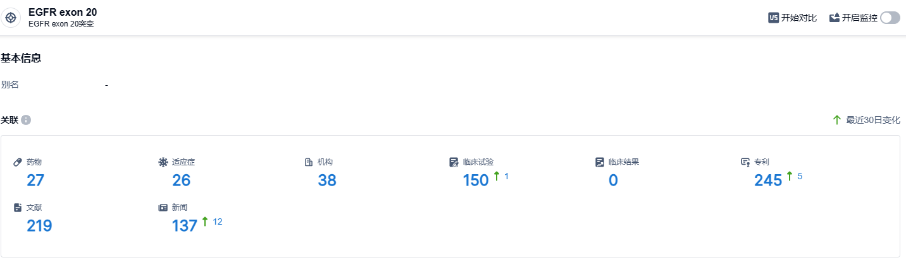The height and width of the screenshot is (260, 906).
Task: Click the info icon next to 关联
Action: tap(26, 120)
